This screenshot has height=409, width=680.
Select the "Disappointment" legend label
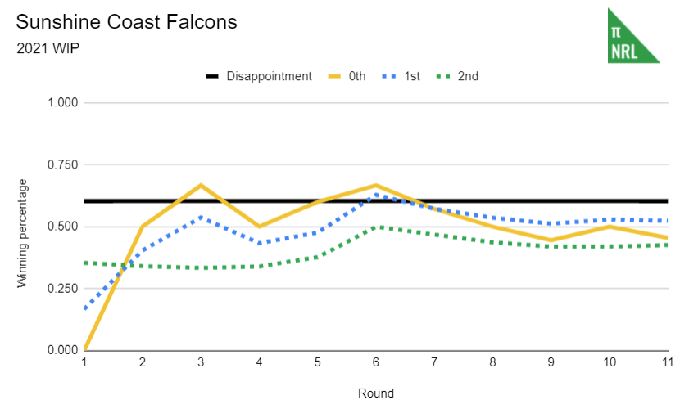pyautogui.click(x=270, y=76)
